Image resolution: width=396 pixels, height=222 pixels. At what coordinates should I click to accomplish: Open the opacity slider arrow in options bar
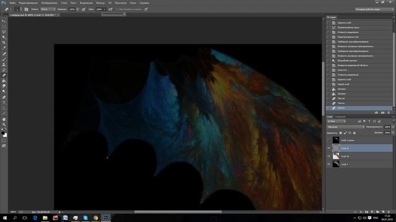pos(77,9)
